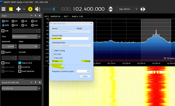Toggle the muted speaker icon
The image size is (175, 106).
37,9
